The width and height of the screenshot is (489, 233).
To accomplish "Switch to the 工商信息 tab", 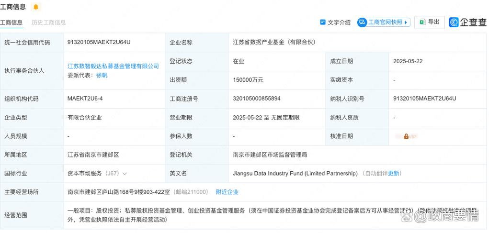I will coord(11,22).
